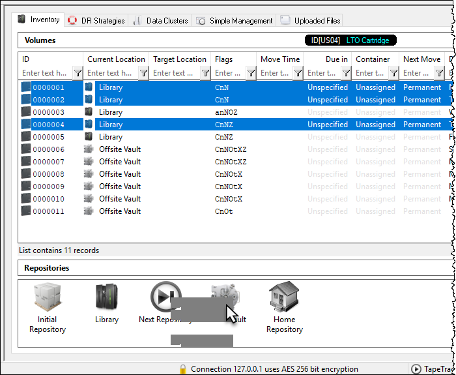Click Library location icon in row 0000003
This screenshot has width=456, height=375.
[89, 112]
